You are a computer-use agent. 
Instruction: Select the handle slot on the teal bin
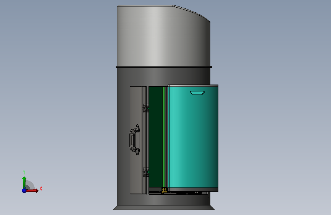(x=197, y=93)
